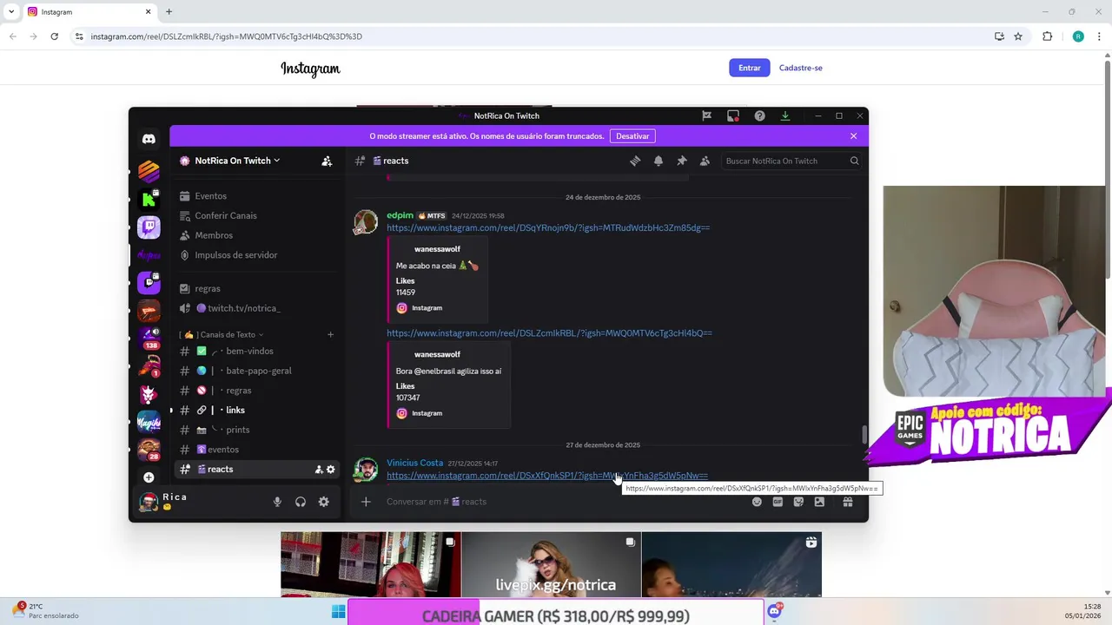1112x625 pixels.
Task: Open gift icon in message bar
Action: [x=848, y=502]
